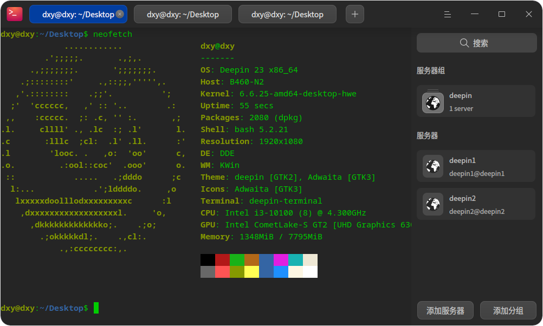The image size is (543, 326).
Task: Minimize the terminal window
Action: pyautogui.click(x=474, y=14)
